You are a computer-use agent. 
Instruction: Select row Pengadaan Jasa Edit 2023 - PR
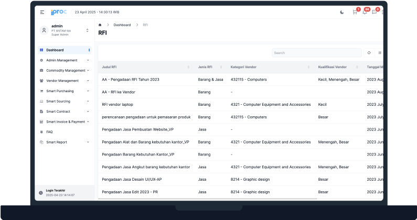[x=241, y=192]
